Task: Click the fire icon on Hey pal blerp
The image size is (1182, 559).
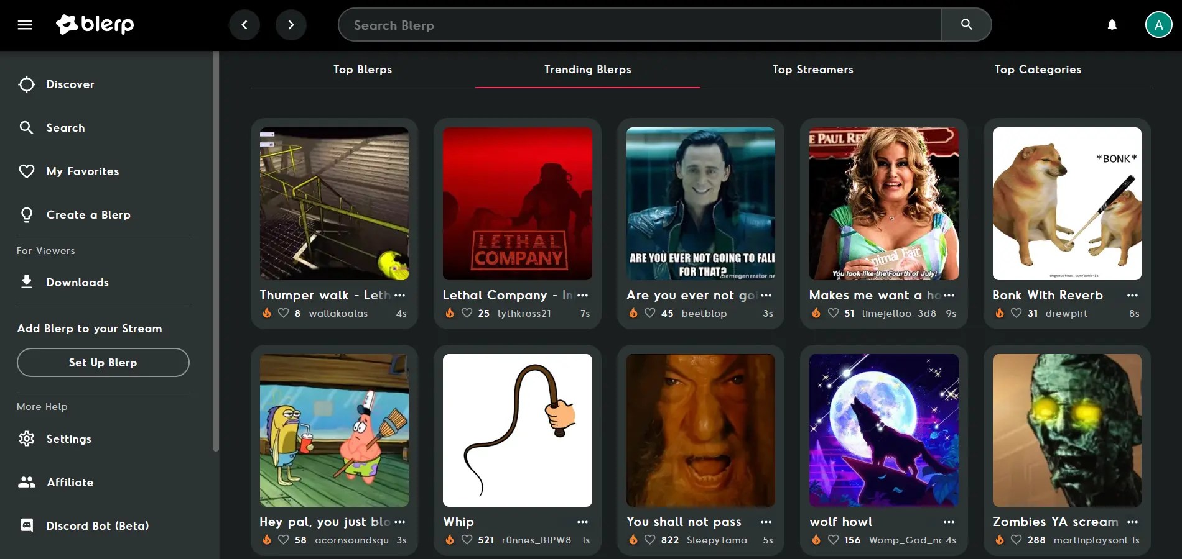Action: click(x=267, y=540)
